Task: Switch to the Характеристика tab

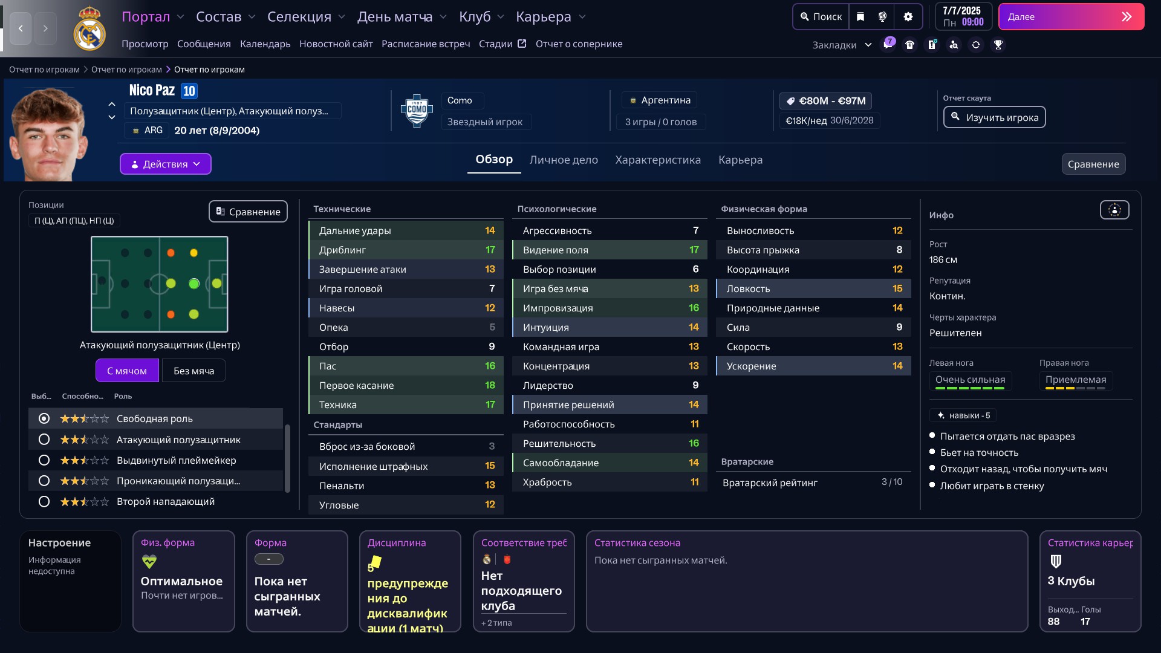Action: (x=658, y=160)
